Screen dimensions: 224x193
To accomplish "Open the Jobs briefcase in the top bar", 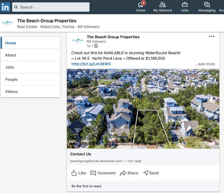I will 185,7.
